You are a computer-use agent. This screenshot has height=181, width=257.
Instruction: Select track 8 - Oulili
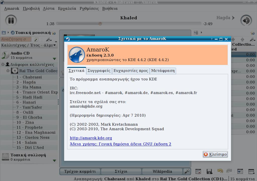pyautogui.click(x=25, y=112)
